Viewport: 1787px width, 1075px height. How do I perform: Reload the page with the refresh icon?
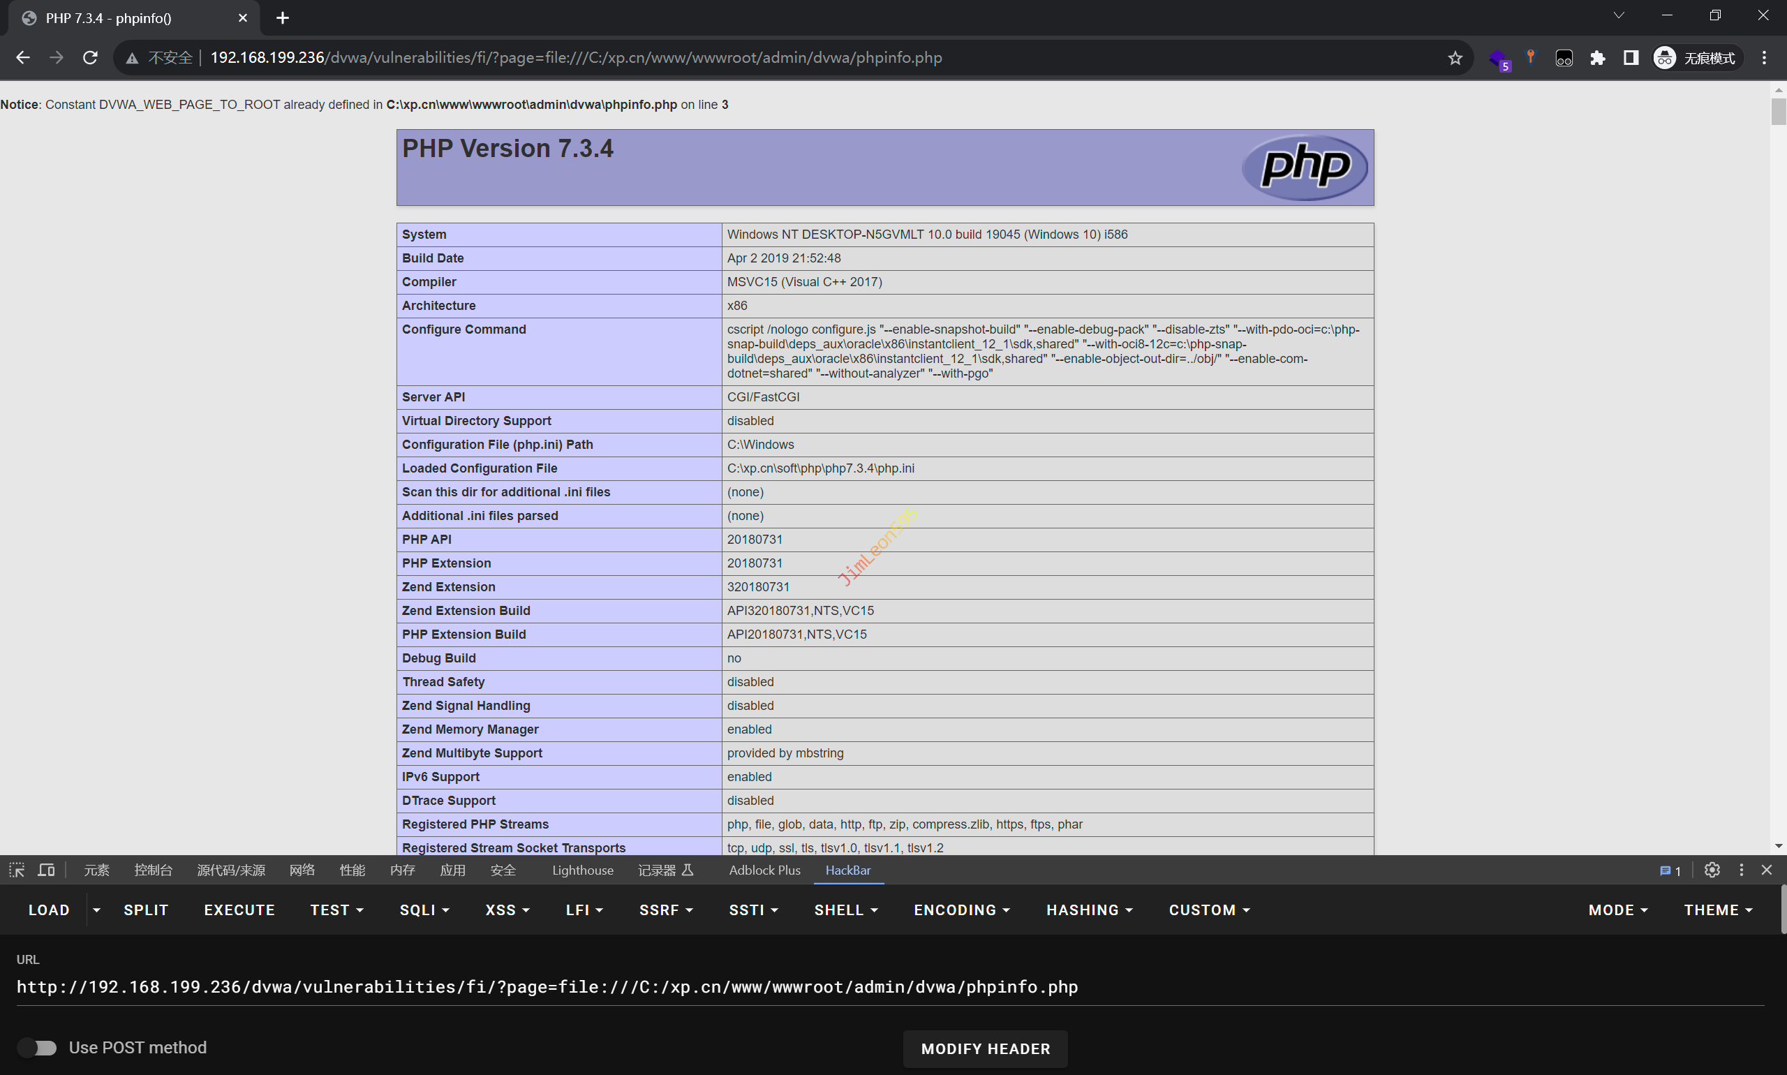tap(90, 58)
